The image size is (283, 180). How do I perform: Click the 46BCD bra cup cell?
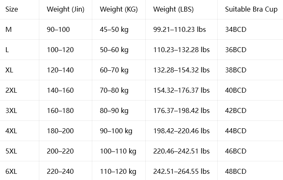236,151
